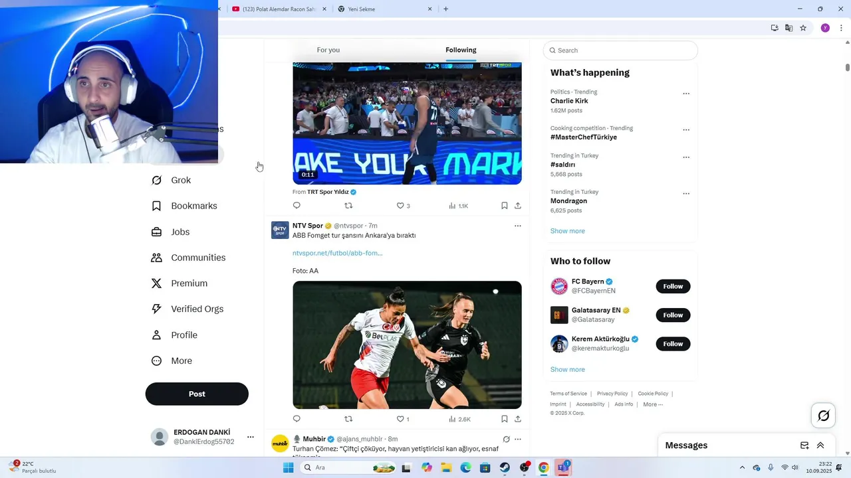Like the TRT Spor video post with 3 likes

coord(403,206)
